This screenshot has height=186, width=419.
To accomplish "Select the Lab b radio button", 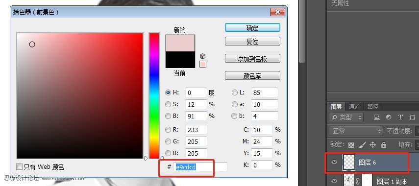I will click(235, 116).
